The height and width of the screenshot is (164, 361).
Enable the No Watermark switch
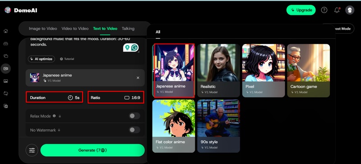[134, 130]
